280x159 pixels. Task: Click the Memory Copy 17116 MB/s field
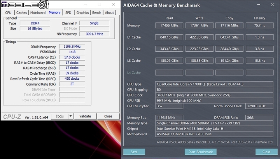(229, 26)
